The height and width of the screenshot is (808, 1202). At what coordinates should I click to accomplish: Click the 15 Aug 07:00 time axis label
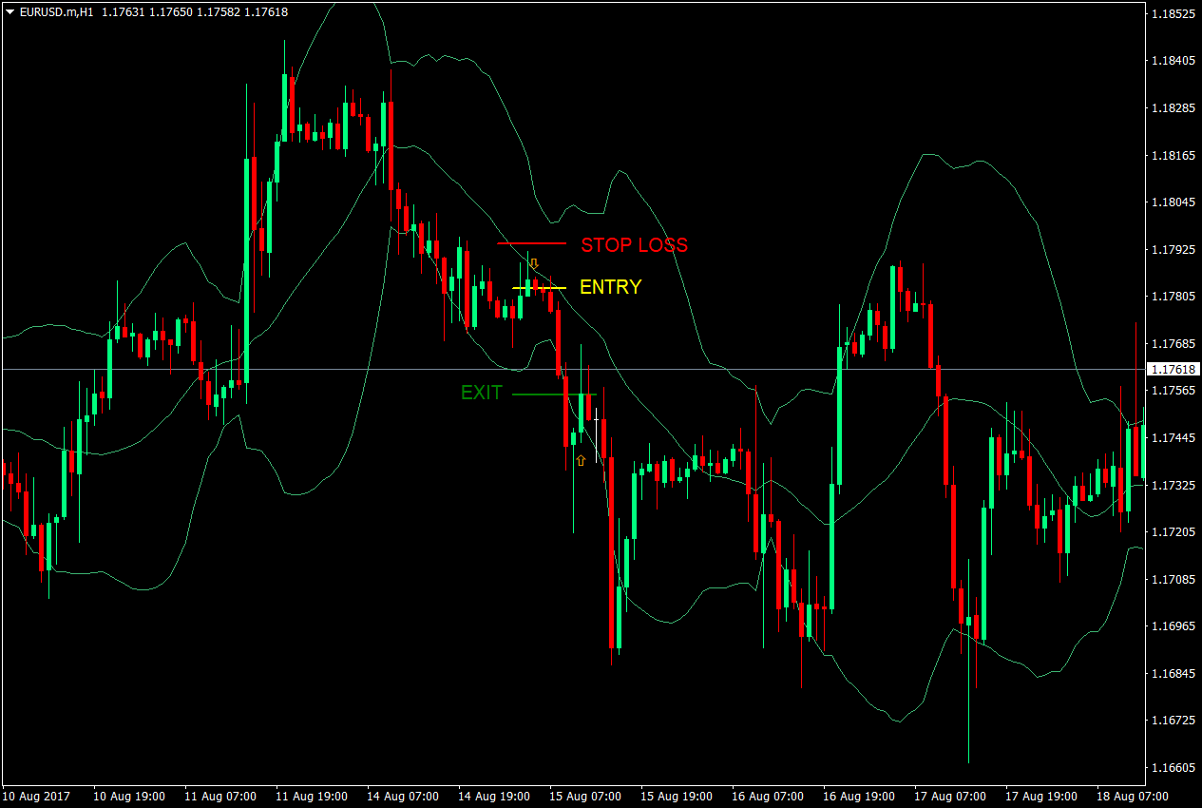pyautogui.click(x=586, y=797)
